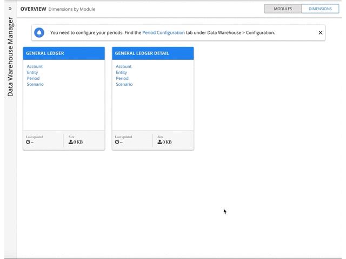The image size is (346, 259).
Task: Click the General Ledger card header
Action: (x=64, y=53)
